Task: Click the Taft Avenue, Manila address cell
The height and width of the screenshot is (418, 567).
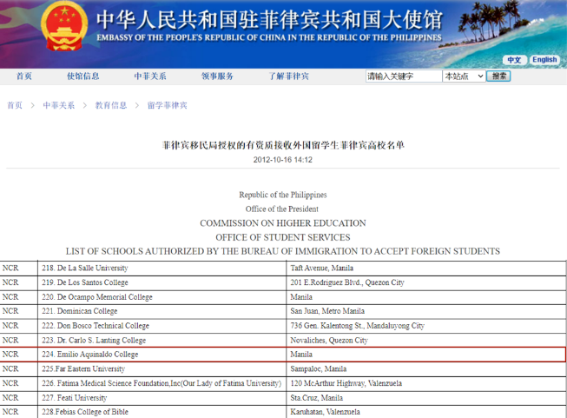Action: pos(322,269)
